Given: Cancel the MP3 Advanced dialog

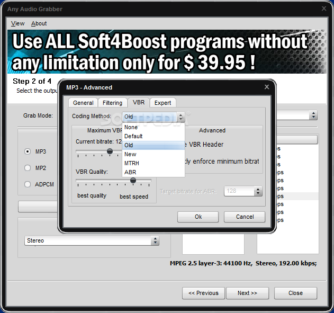Looking at the screenshot, I should point(245,217).
